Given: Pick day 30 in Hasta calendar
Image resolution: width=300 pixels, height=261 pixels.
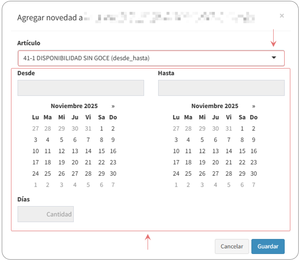Looking at the screenshot, I should coord(253,174).
